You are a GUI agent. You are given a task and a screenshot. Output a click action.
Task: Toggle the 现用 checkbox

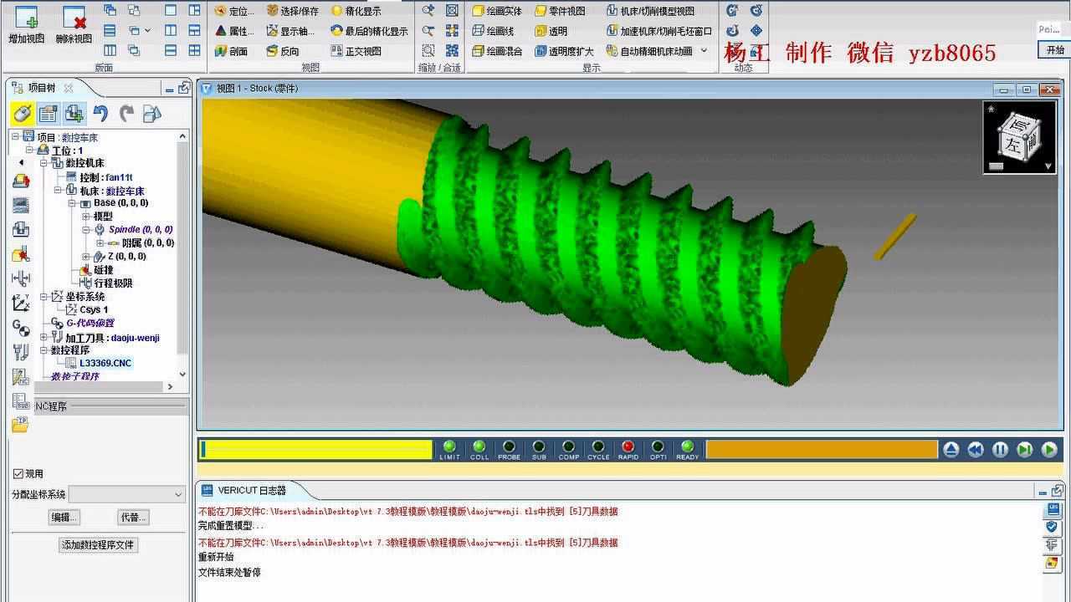[x=18, y=474]
